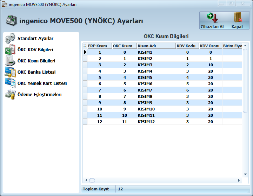Sort by ERP Kısım column header
Screen dimensions: 253x196
(x=100, y=46)
